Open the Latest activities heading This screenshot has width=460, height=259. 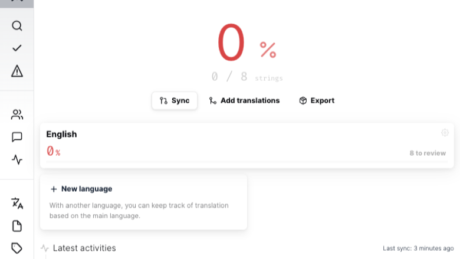click(84, 248)
